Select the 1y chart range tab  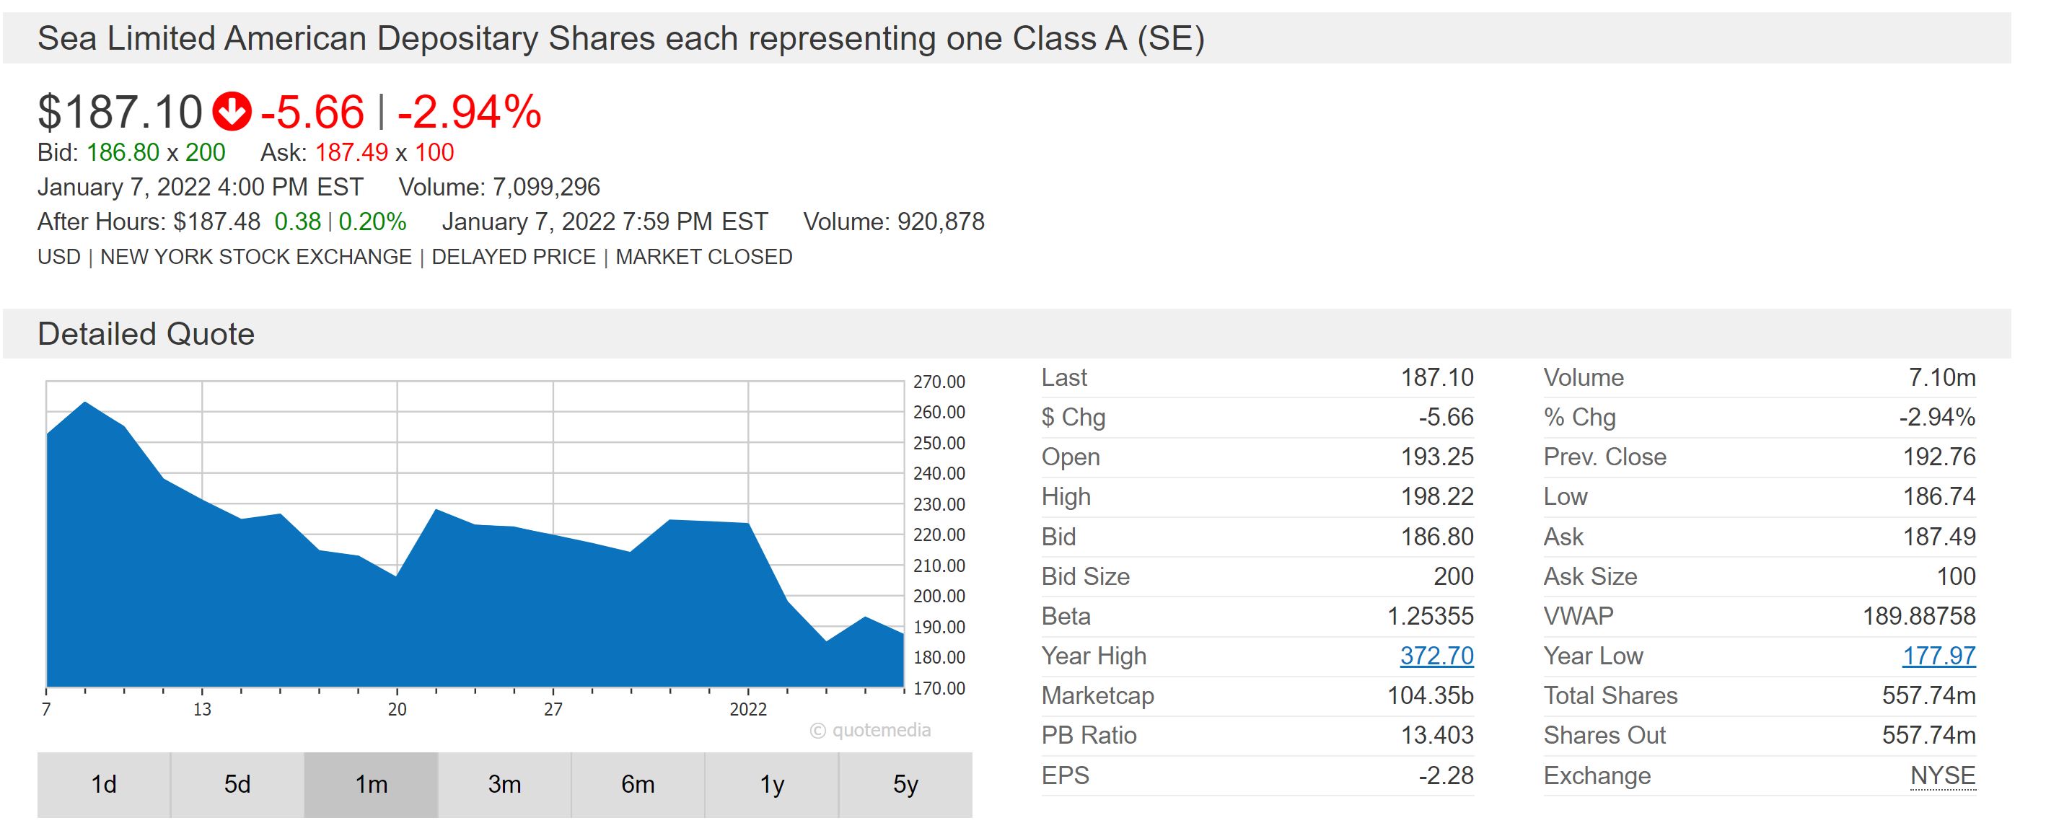point(771,784)
